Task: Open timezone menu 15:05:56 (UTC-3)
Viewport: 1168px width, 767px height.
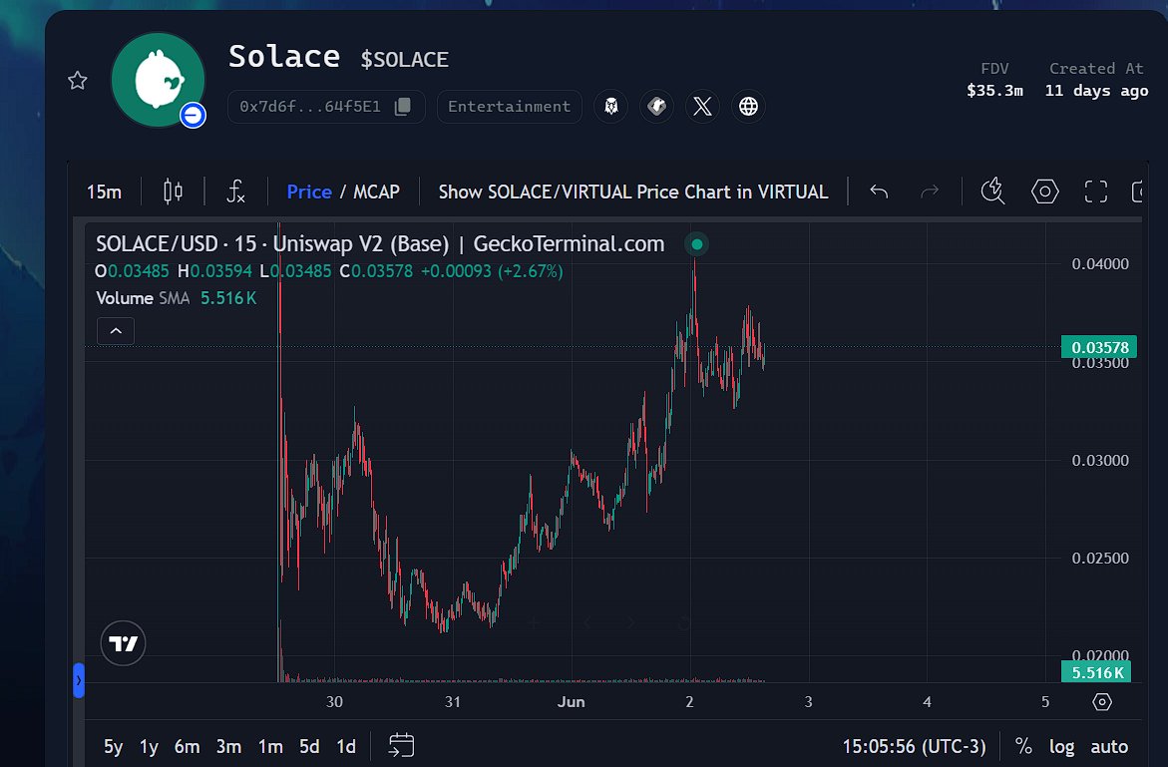Action: pos(914,746)
